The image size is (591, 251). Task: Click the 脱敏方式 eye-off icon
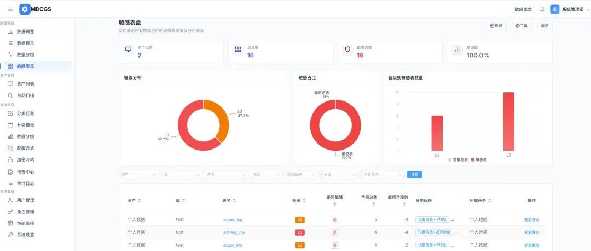10,148
